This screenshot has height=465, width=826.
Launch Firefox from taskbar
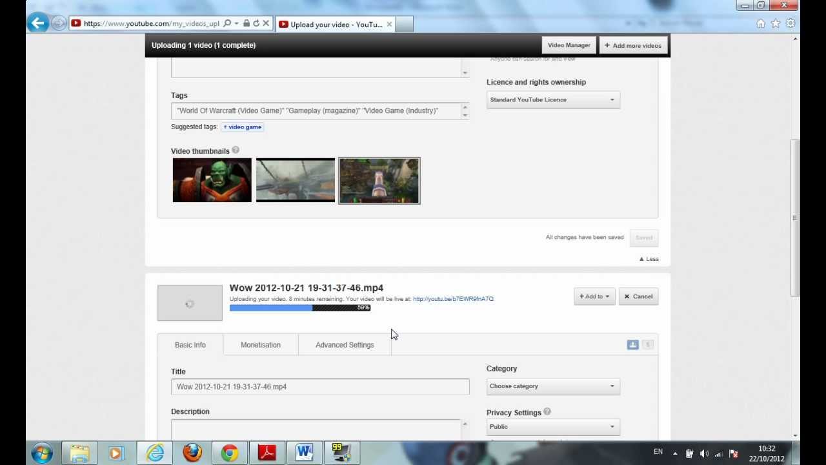point(192,453)
